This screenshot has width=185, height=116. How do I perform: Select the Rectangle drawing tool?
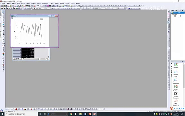(x=3, y=39)
